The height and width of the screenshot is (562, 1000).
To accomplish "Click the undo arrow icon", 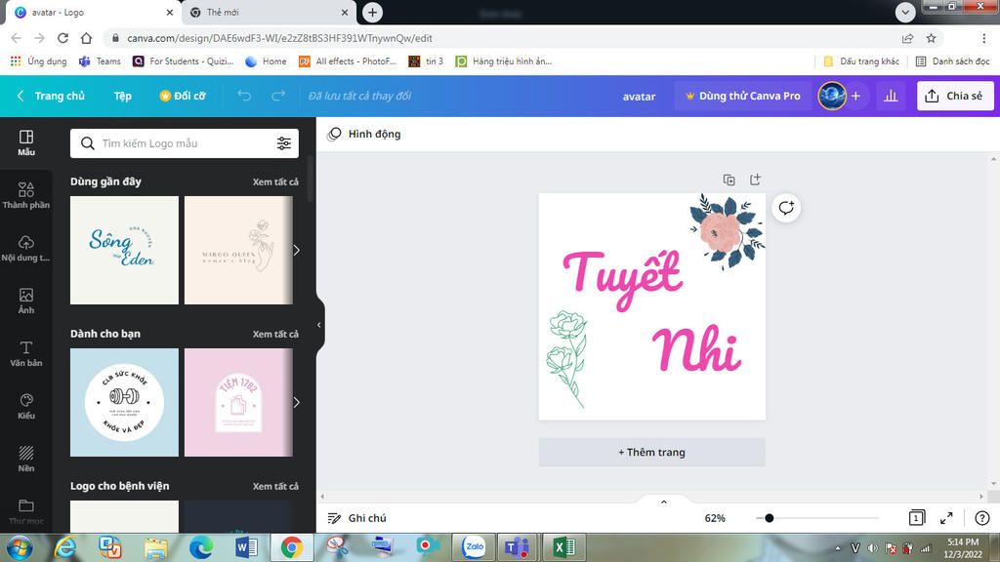I will (x=244, y=96).
